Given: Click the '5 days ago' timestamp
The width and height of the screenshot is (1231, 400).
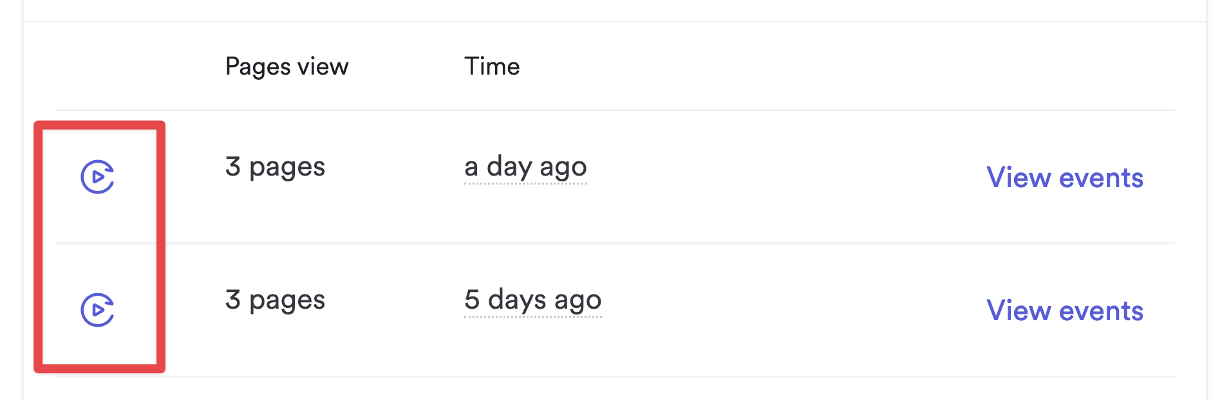Looking at the screenshot, I should pos(532,300).
